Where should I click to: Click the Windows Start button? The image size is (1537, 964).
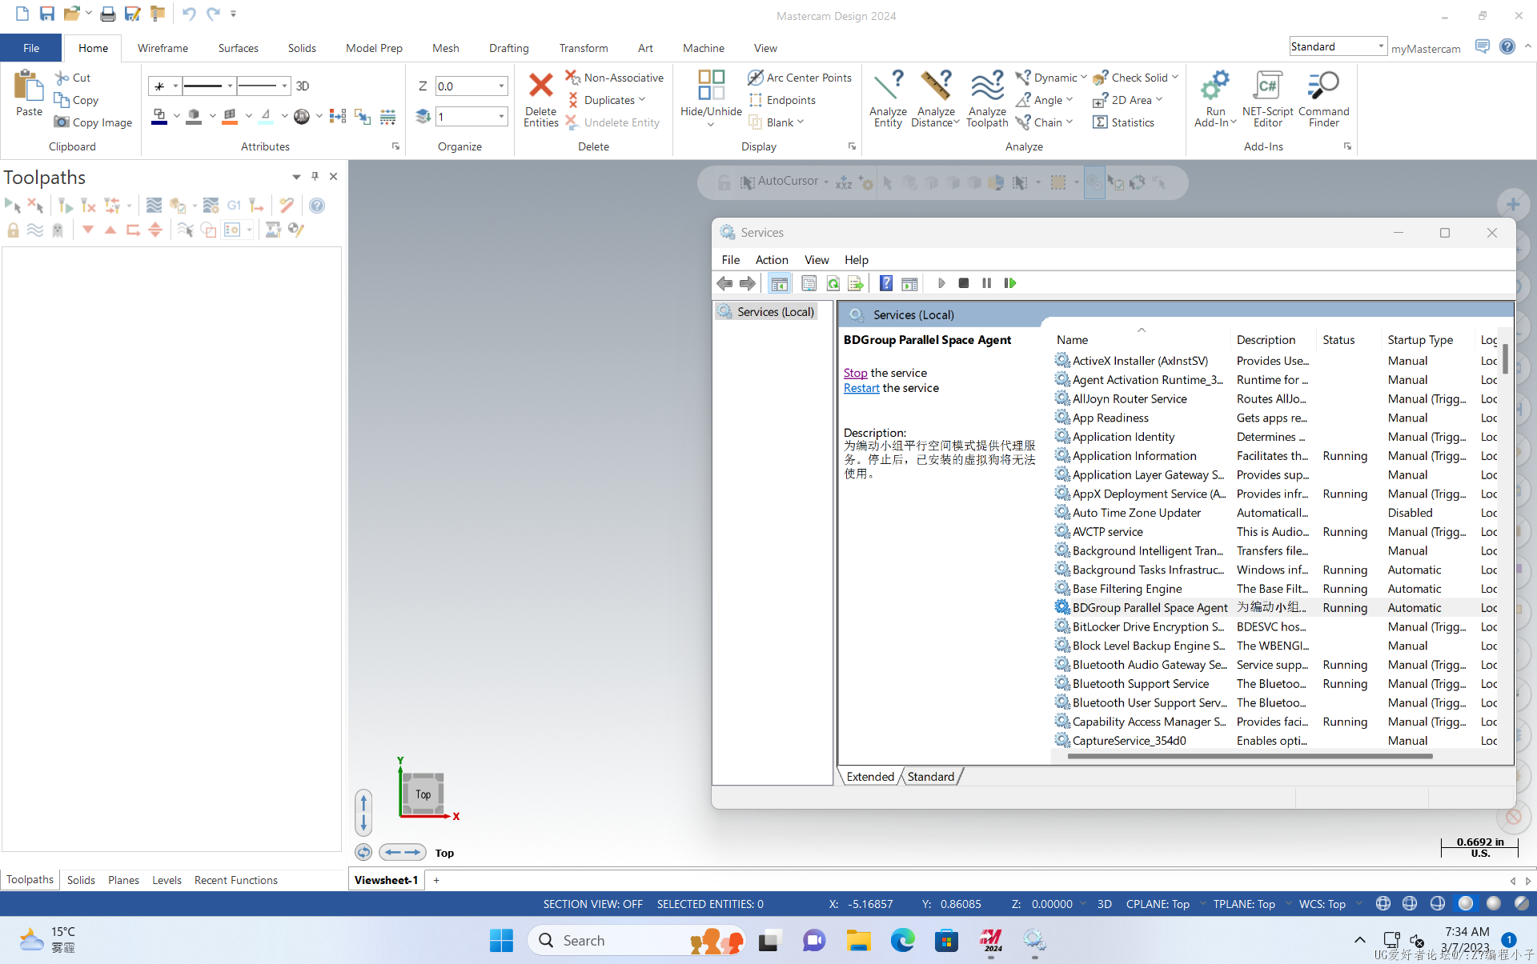(x=501, y=941)
